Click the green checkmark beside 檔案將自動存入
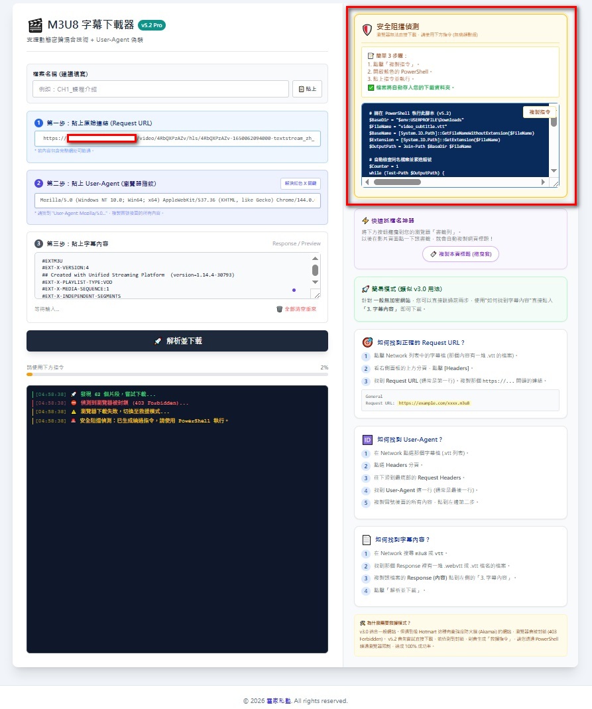This screenshot has height=709, width=592. 371,87
